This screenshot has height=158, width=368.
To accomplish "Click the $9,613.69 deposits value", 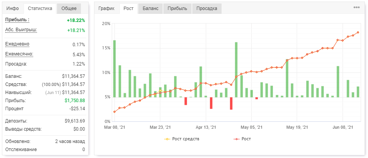I will pyautogui.click(x=75, y=121).
